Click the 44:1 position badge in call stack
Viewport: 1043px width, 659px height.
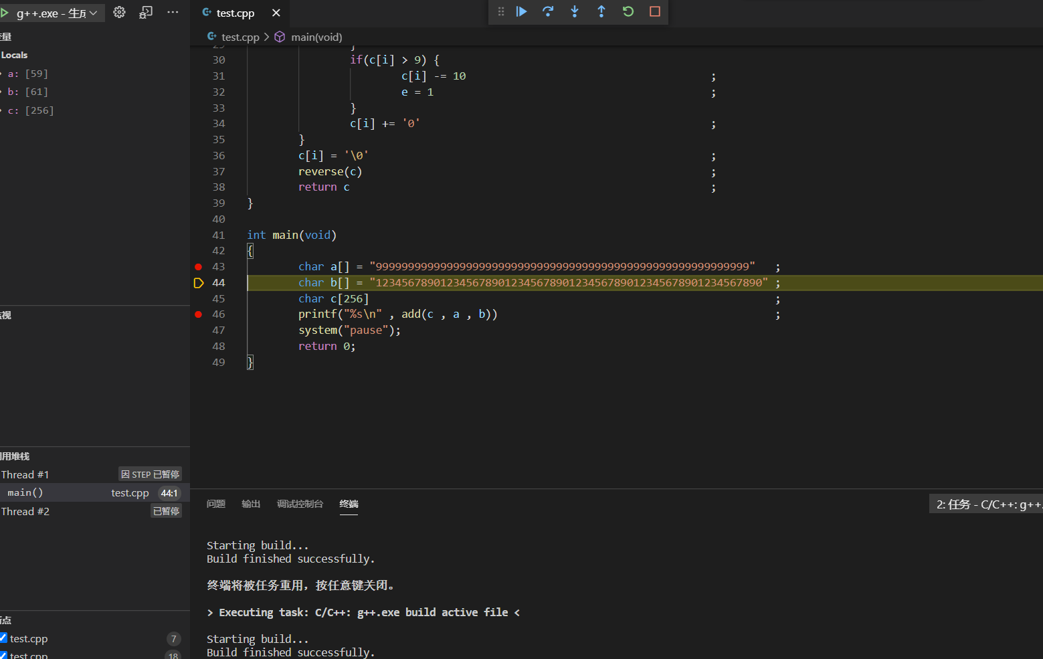tap(169, 493)
